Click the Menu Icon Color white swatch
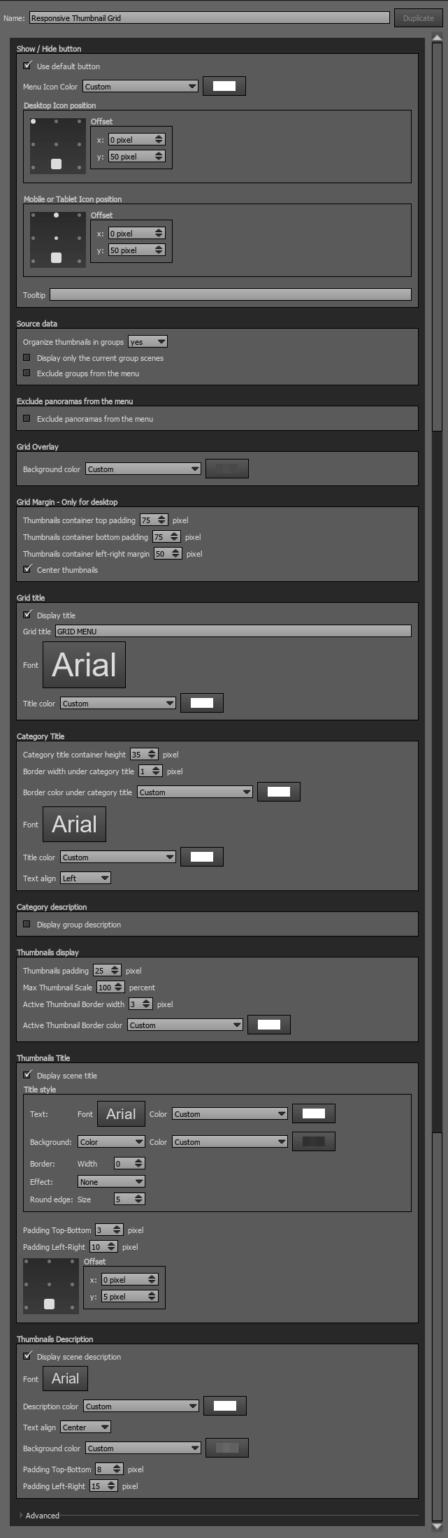Viewport: 448px width, 1538px height. [x=224, y=87]
